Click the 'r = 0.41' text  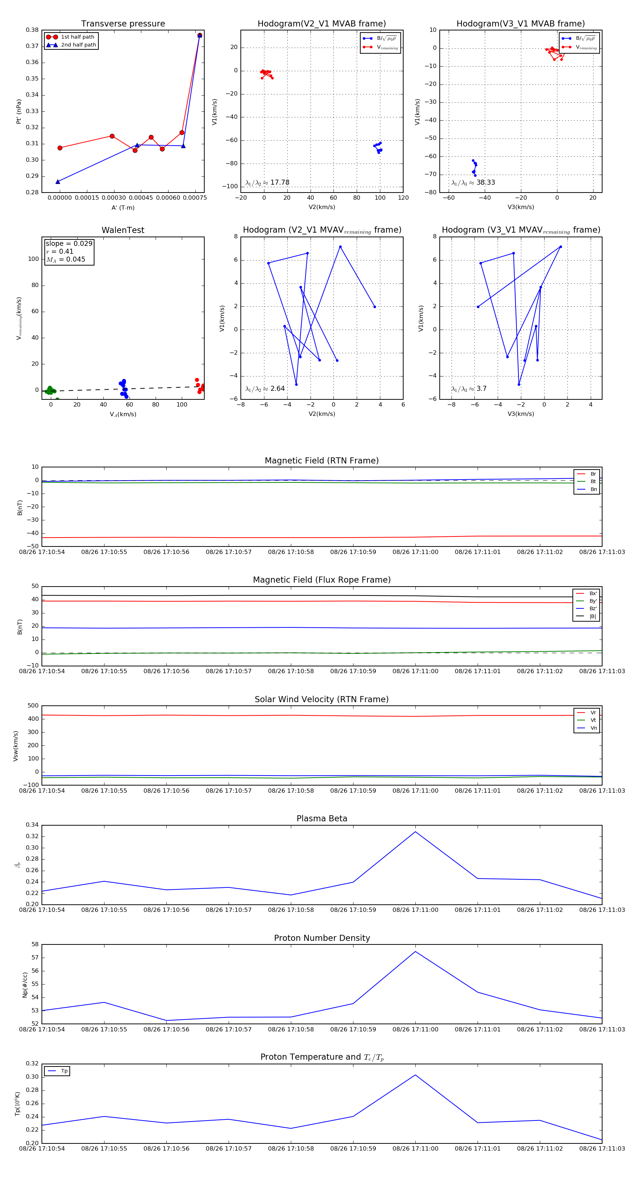(x=60, y=251)
